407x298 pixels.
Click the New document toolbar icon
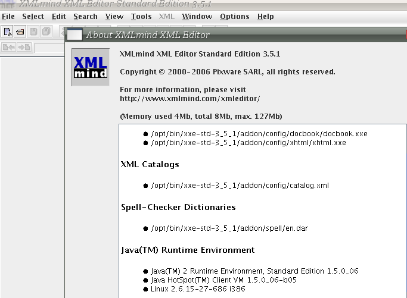click(8, 32)
